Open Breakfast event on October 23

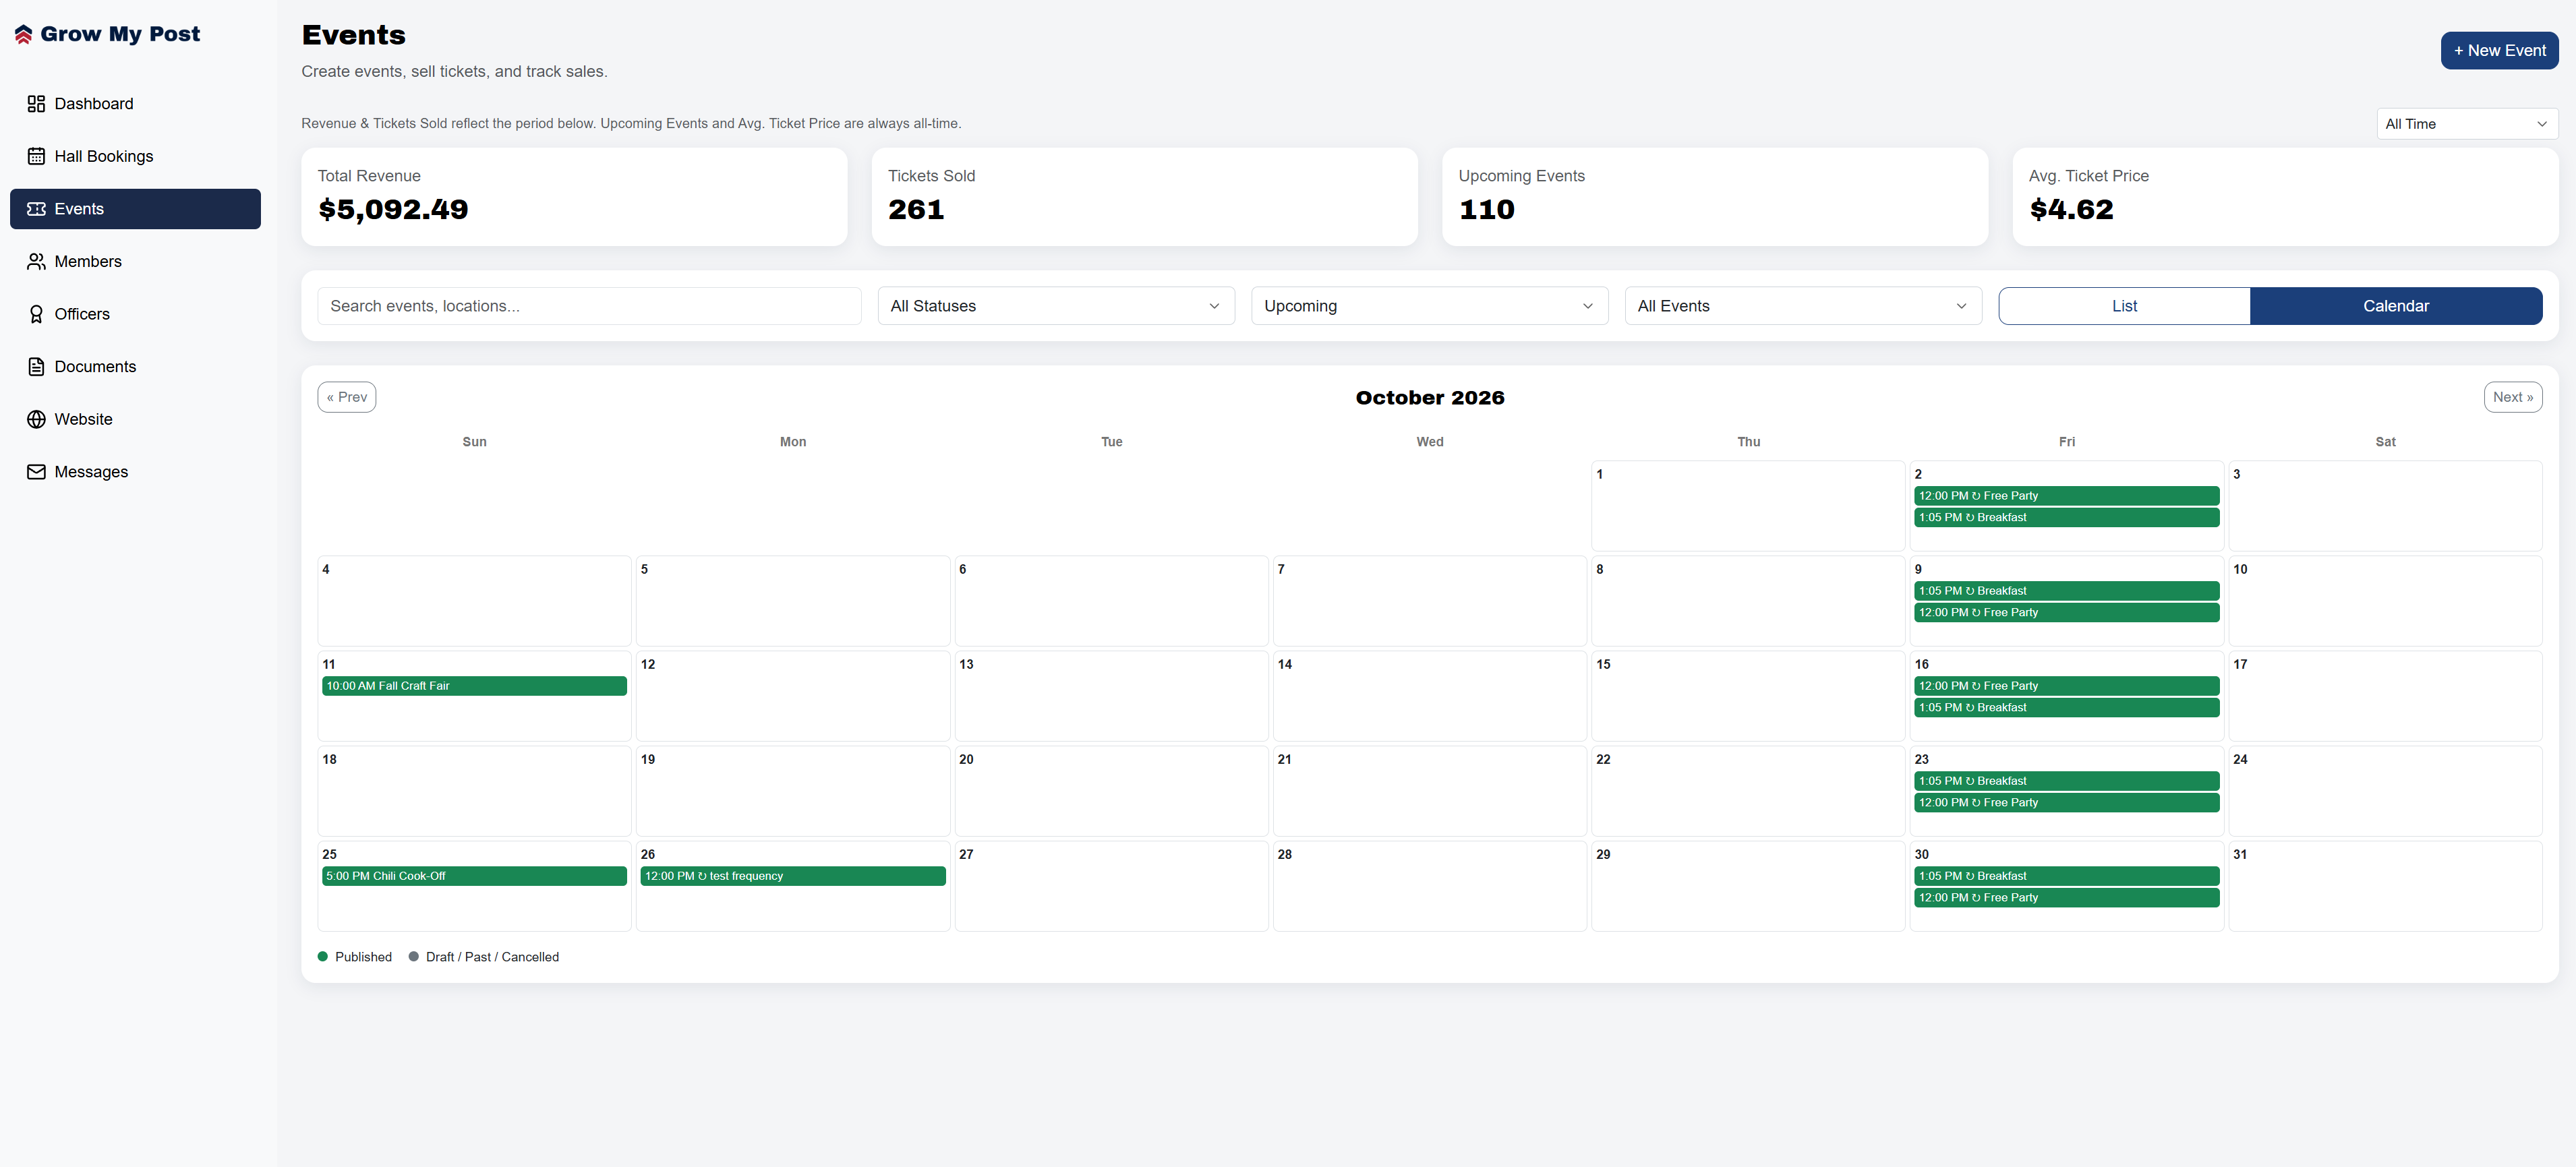click(x=2066, y=781)
